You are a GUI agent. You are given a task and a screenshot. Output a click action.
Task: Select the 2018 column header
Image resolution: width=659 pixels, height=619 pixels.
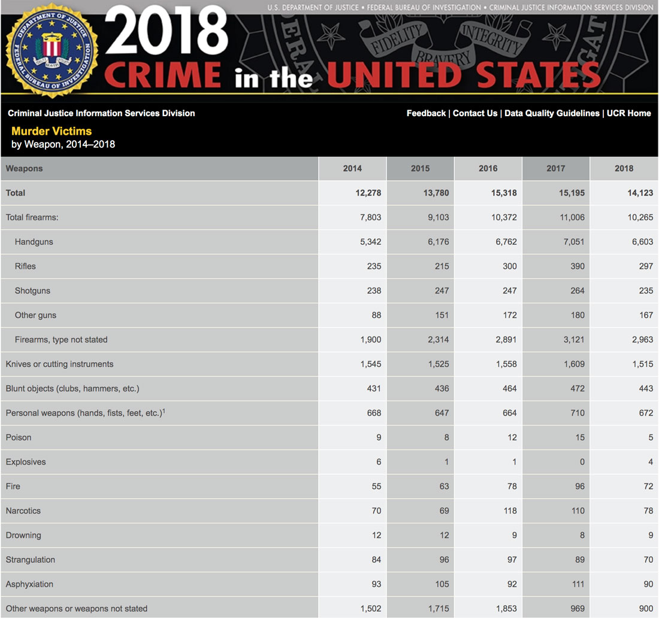[x=624, y=168]
